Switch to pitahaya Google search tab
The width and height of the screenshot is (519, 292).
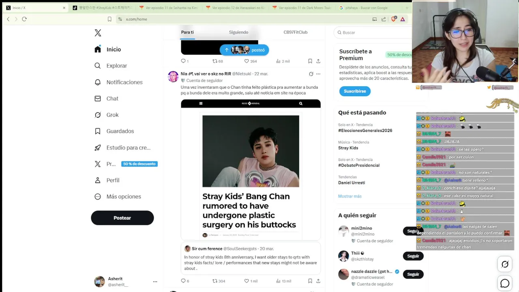click(367, 8)
